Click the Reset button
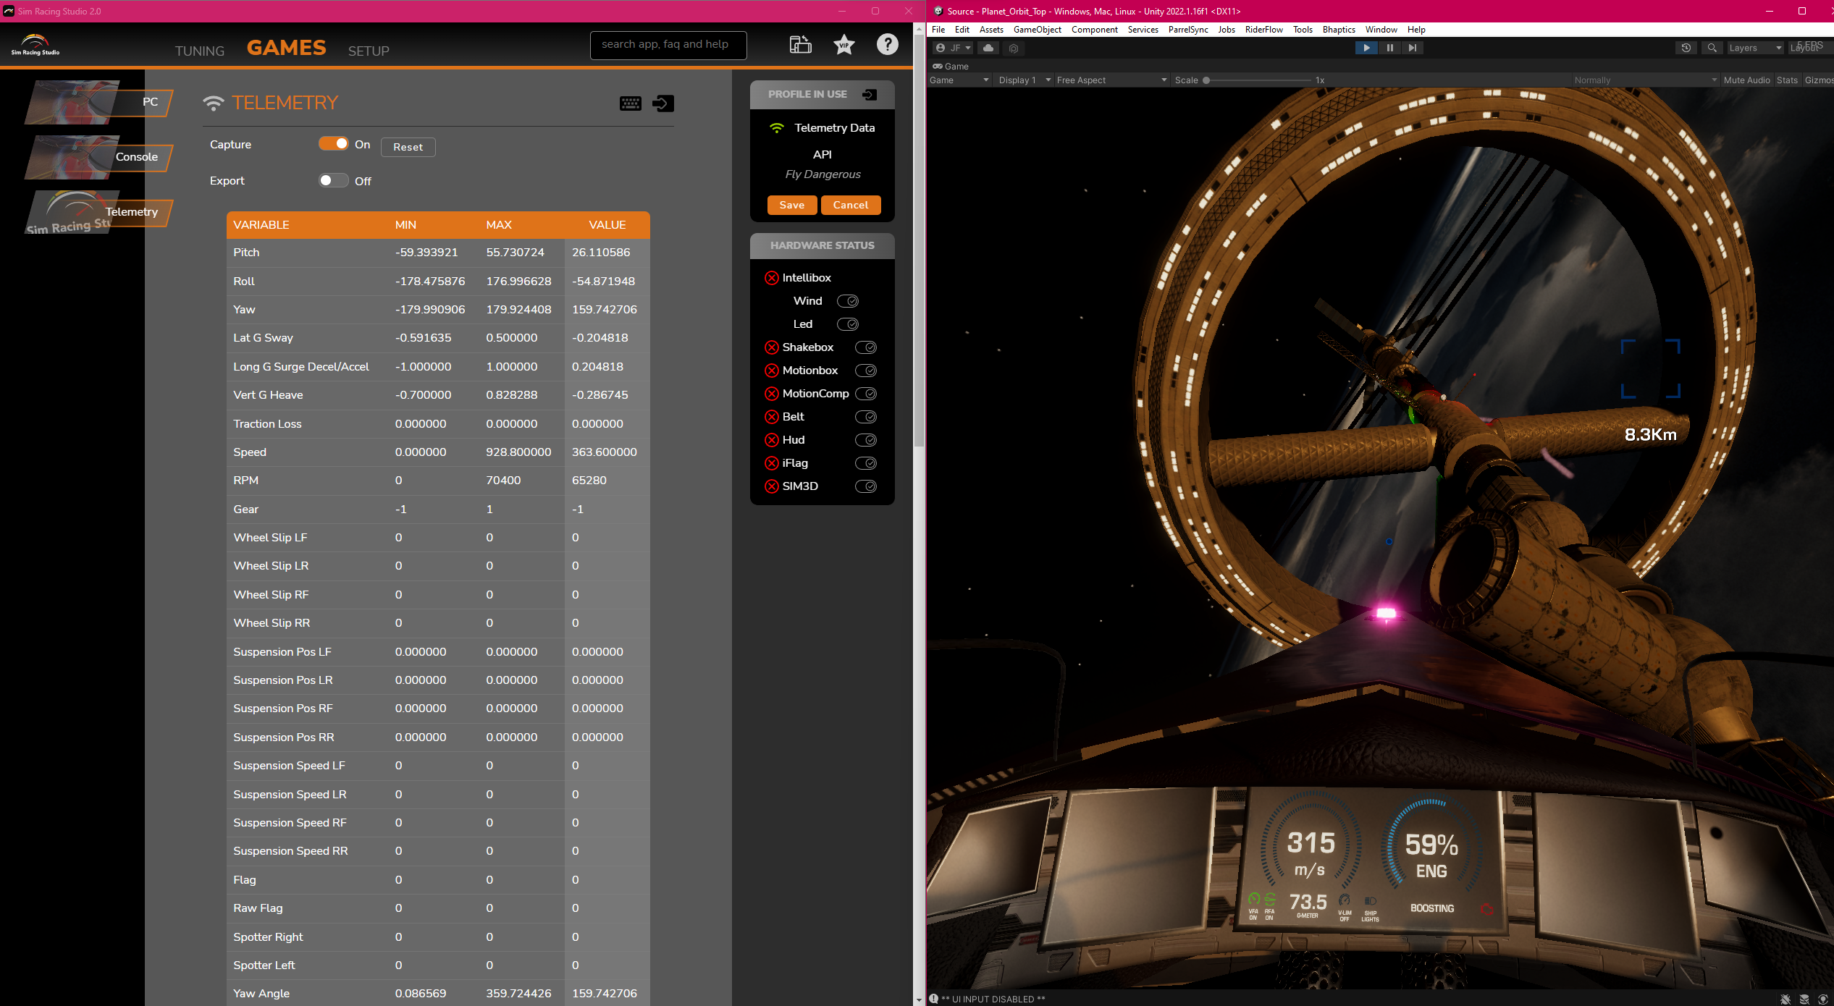 408,147
